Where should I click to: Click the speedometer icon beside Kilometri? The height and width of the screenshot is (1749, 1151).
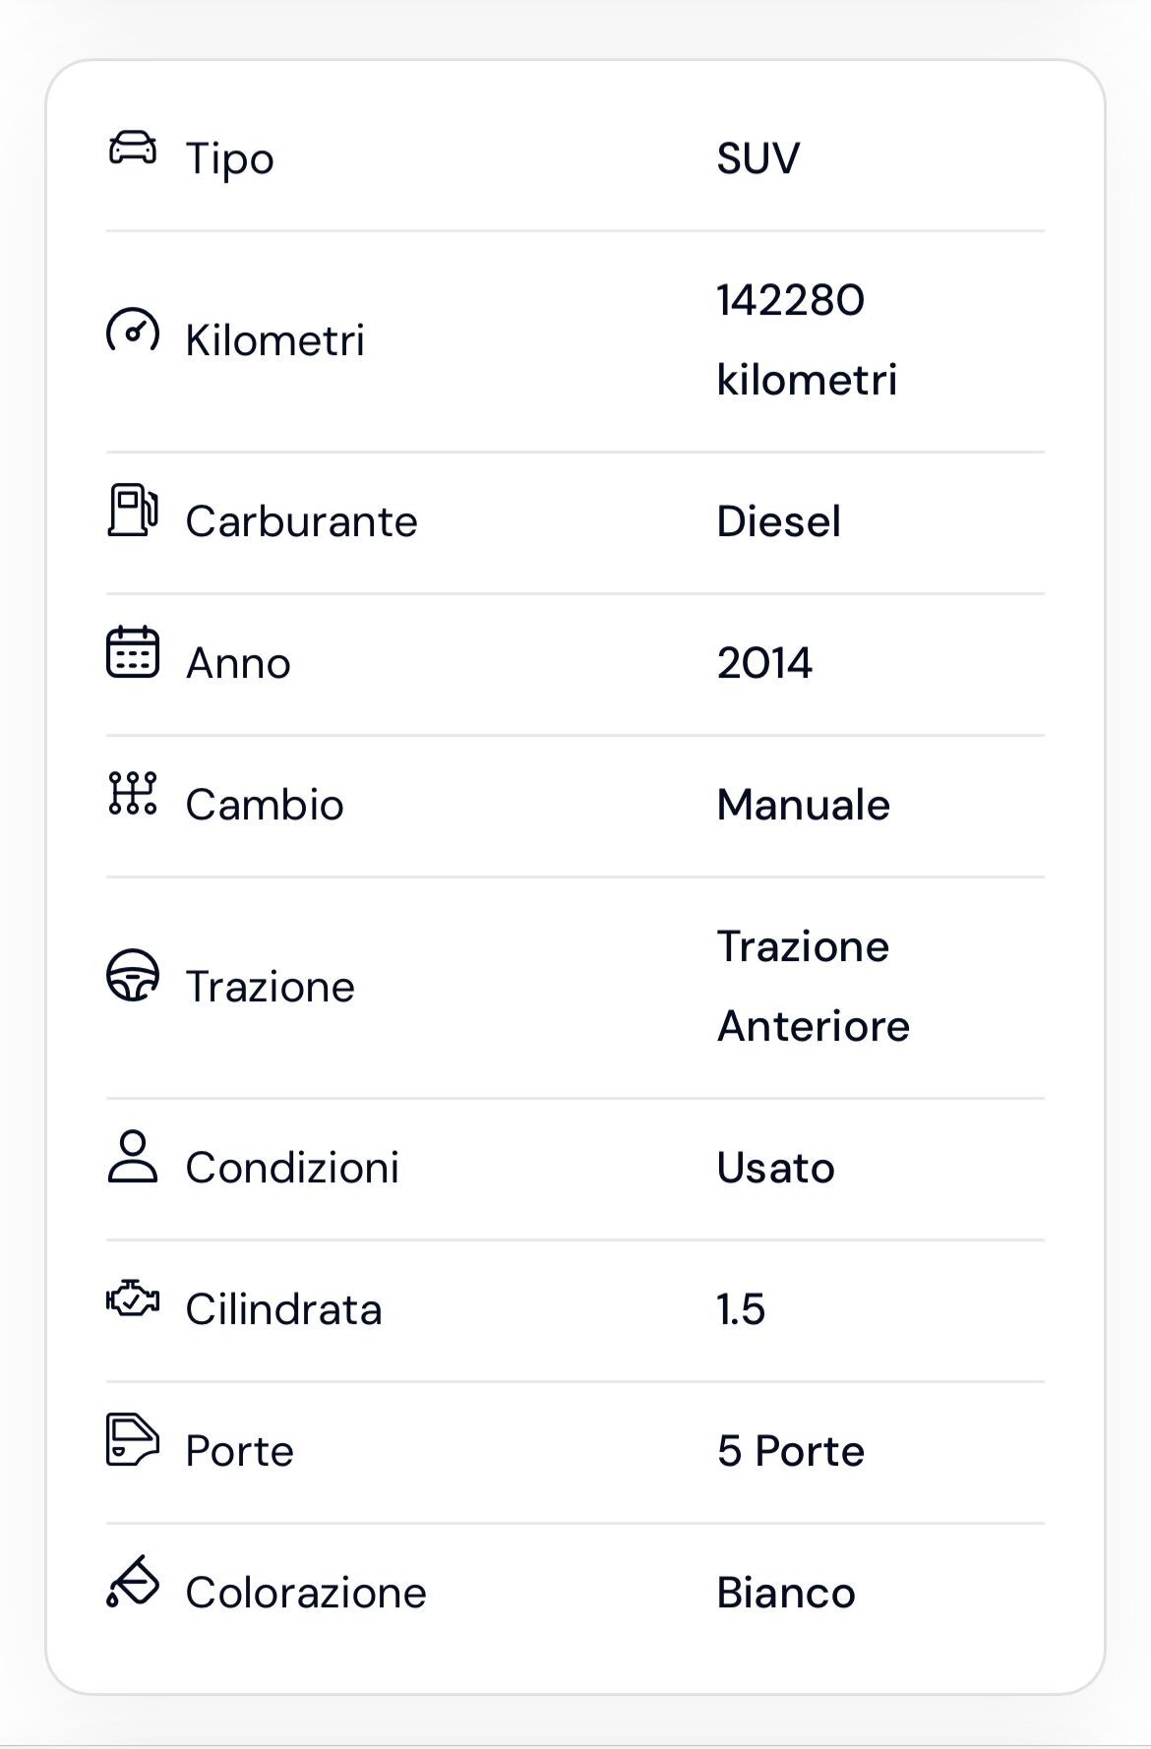[132, 331]
